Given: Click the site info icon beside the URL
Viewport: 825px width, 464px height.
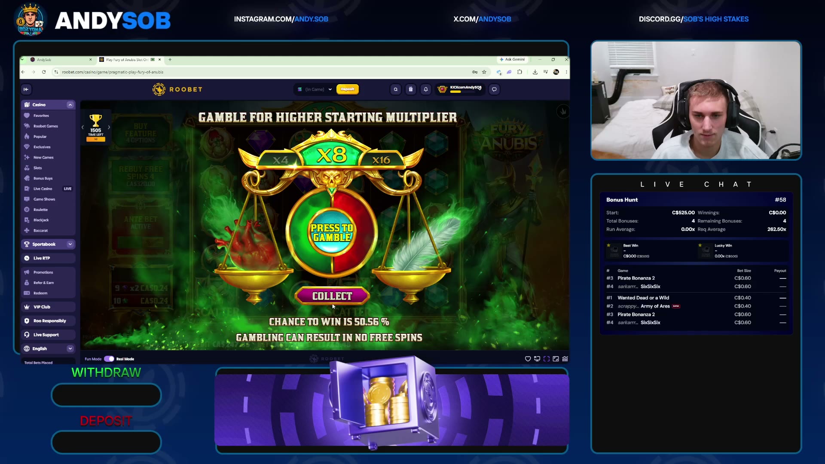Looking at the screenshot, I should tap(56, 72).
